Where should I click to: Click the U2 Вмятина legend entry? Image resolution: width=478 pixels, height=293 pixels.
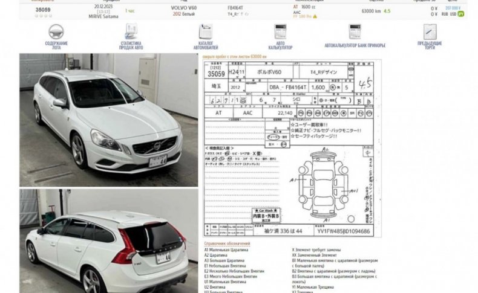coord(215,287)
